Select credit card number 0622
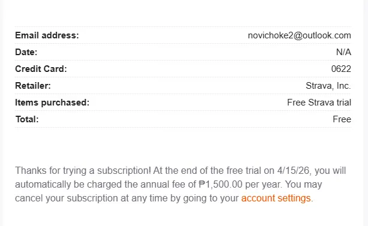 tap(341, 69)
